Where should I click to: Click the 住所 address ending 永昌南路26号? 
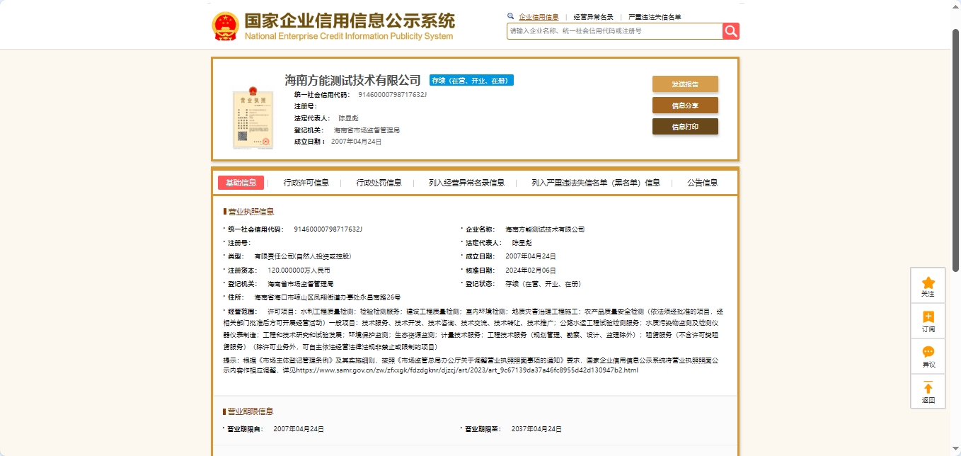328,297
